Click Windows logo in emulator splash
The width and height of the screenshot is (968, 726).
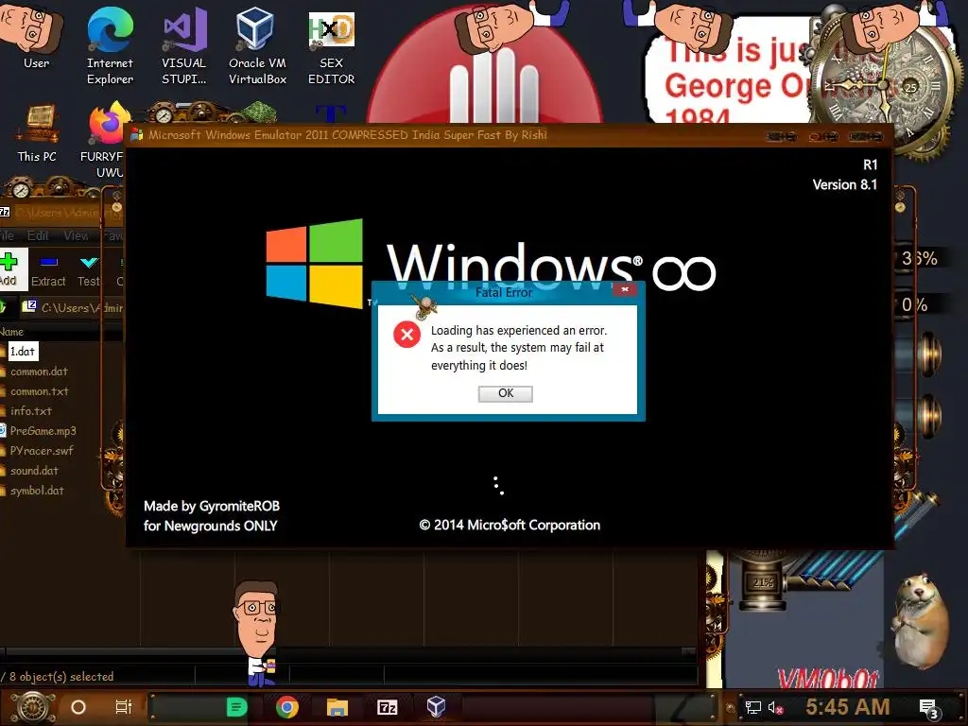pyautogui.click(x=314, y=263)
